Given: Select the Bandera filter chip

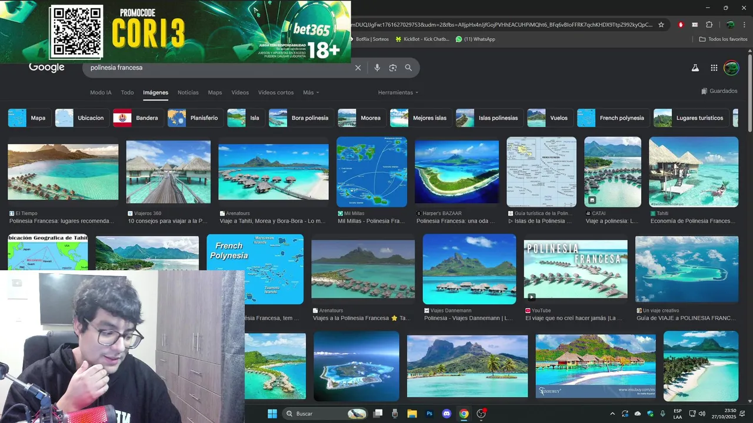Looking at the screenshot, I should tap(138, 118).
